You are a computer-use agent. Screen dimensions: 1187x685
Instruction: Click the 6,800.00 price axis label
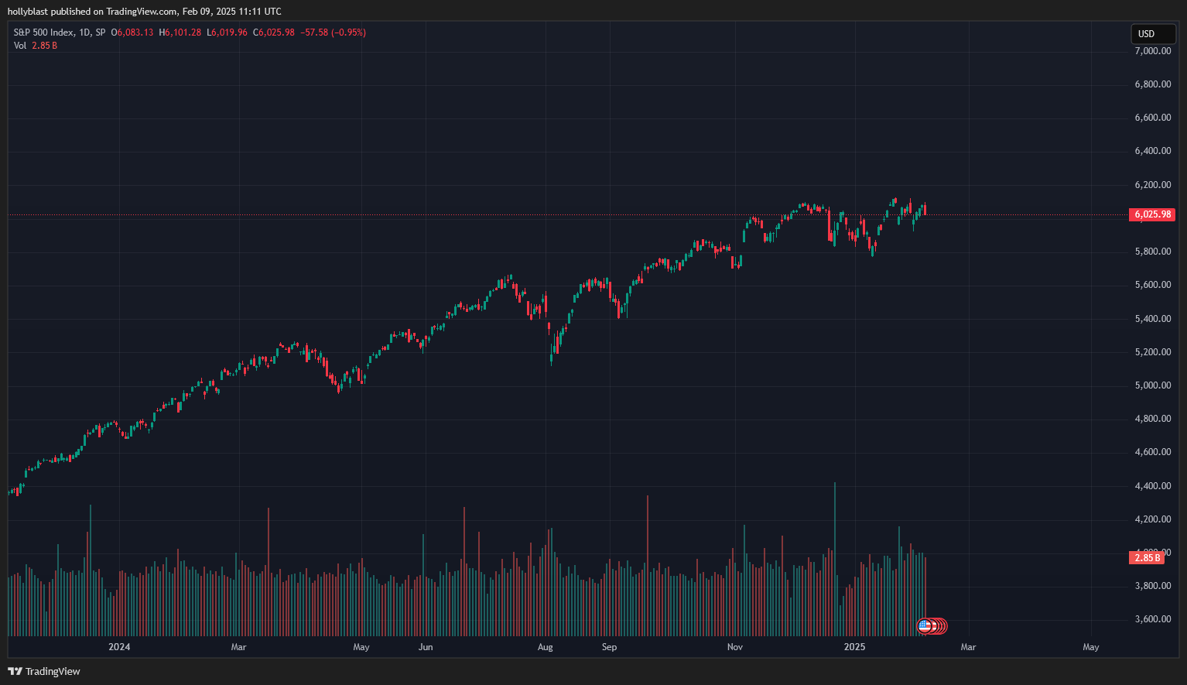click(1153, 84)
